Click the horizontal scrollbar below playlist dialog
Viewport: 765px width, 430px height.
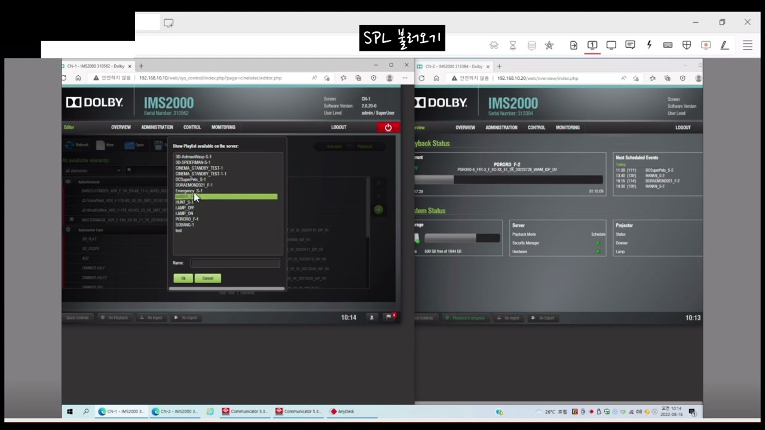[227, 288]
